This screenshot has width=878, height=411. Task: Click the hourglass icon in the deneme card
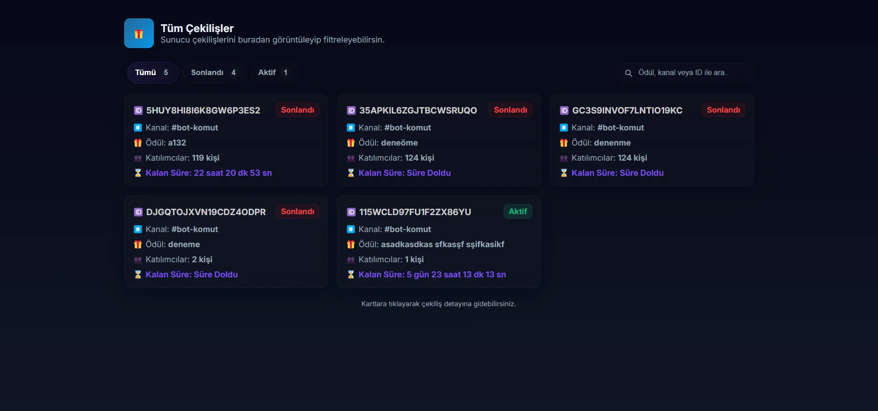coord(138,275)
